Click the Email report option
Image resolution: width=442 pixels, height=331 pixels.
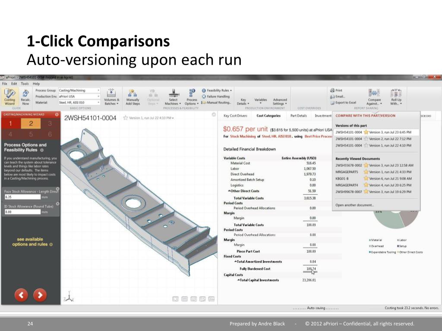coord(338,97)
